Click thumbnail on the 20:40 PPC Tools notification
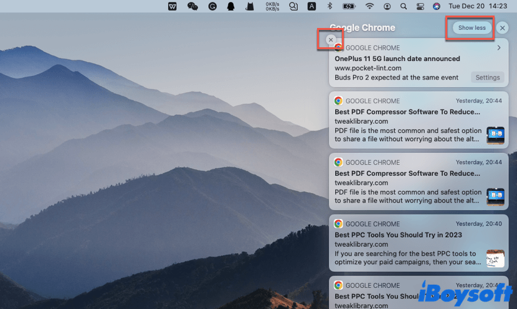 point(495,258)
